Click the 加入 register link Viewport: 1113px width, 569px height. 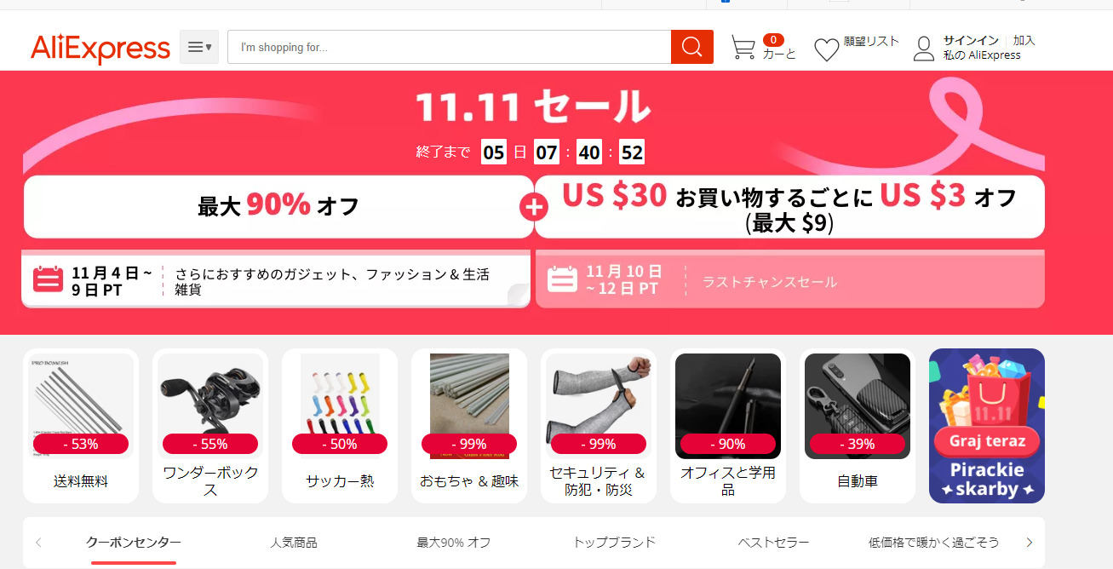pyautogui.click(x=1024, y=40)
